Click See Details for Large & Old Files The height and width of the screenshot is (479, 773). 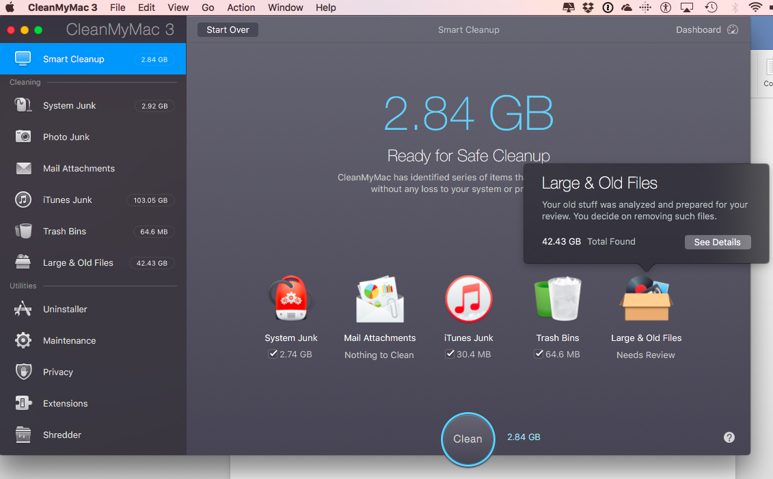point(718,242)
